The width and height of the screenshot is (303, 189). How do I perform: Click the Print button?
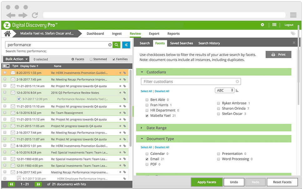(x=279, y=55)
